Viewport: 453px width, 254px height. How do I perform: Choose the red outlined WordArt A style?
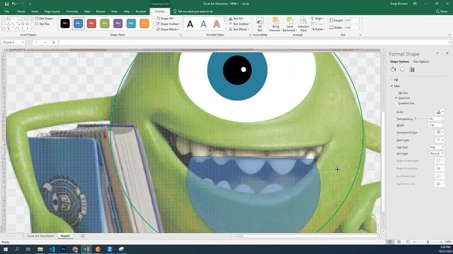pyautogui.click(x=217, y=24)
